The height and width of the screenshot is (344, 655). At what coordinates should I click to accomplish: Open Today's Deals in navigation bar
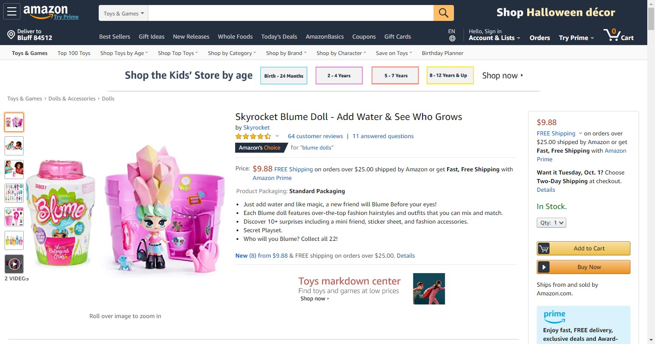tap(279, 37)
